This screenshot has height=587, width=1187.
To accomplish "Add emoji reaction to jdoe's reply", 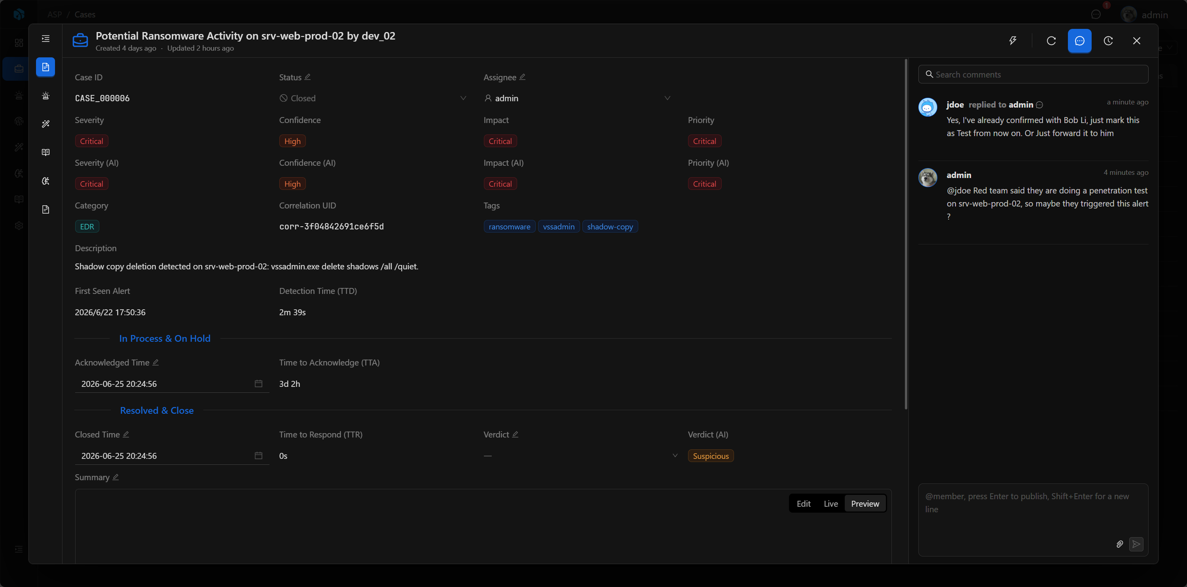I will 1039,105.
